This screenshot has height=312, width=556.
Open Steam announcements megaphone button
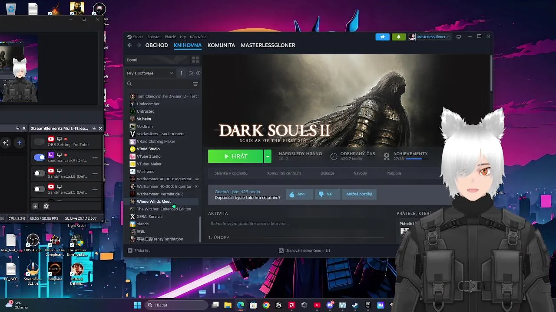tap(383, 37)
